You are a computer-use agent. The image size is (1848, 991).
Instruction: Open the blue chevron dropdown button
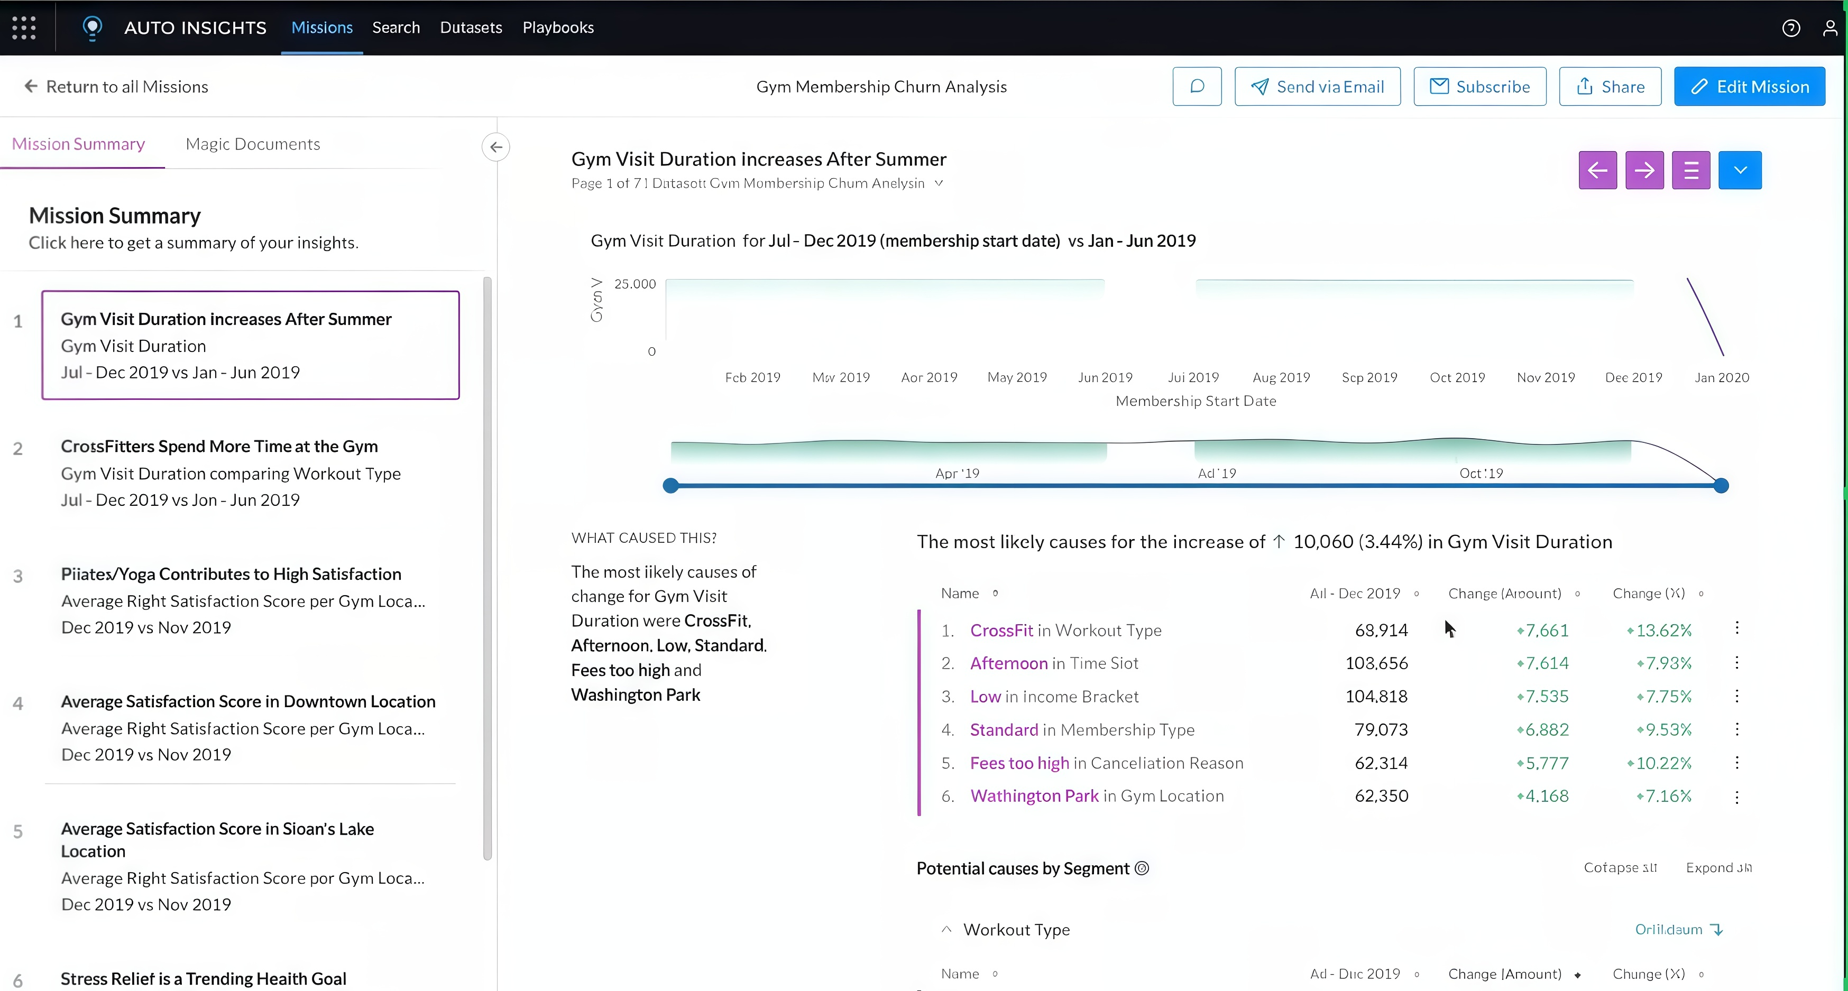tap(1740, 170)
